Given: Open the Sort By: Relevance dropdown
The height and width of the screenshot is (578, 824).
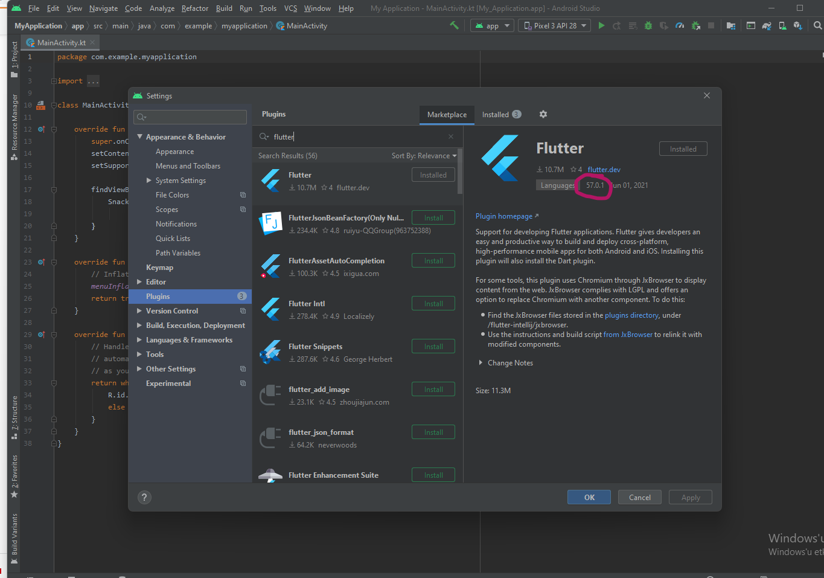Looking at the screenshot, I should [x=424, y=156].
